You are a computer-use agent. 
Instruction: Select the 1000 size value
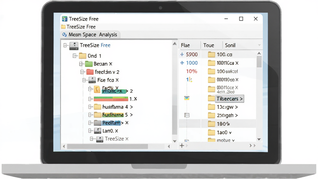coord(192,63)
